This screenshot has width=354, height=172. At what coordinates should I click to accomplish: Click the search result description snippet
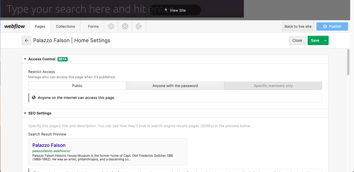point(103,157)
